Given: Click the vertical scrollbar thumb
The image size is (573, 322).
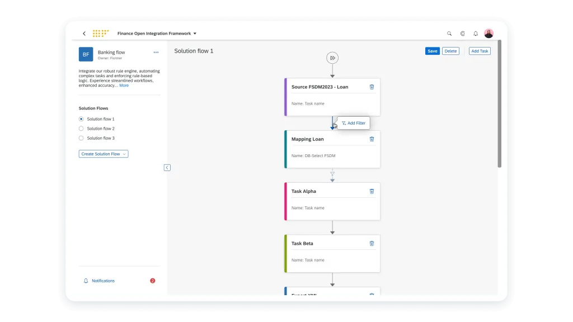Looking at the screenshot, I should (x=499, y=103).
